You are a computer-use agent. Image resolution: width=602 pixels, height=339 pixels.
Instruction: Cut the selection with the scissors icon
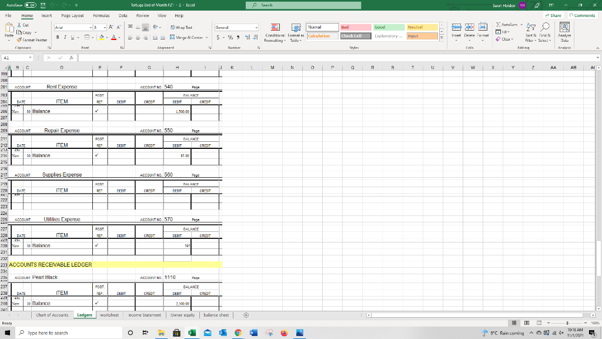(19, 25)
